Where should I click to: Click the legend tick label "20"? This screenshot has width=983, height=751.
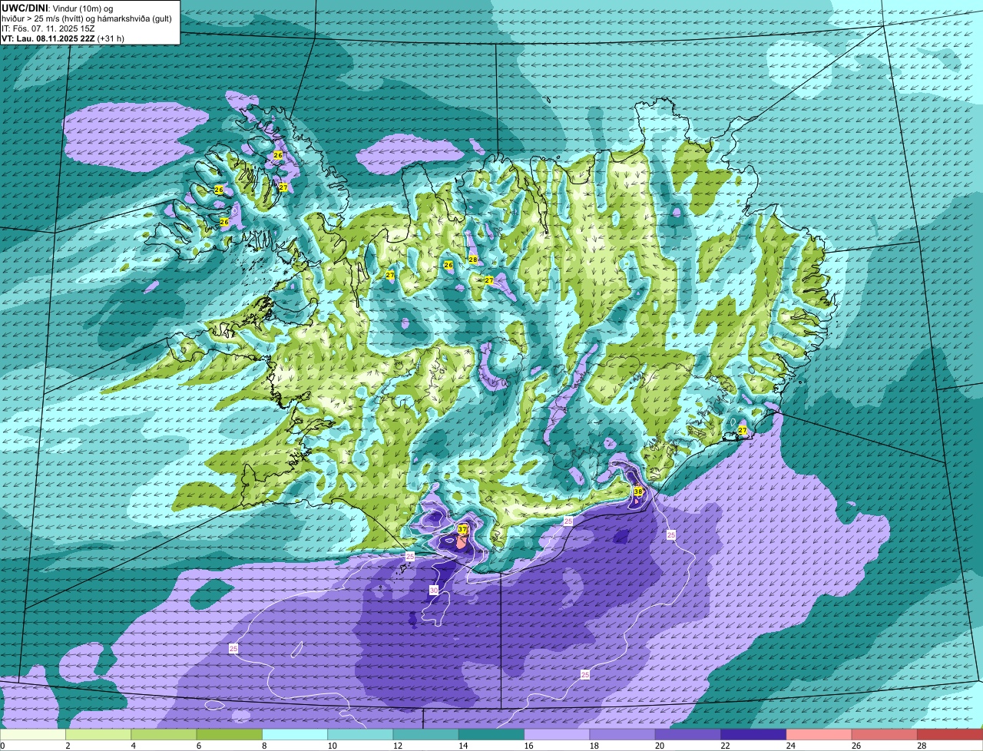tap(659, 746)
